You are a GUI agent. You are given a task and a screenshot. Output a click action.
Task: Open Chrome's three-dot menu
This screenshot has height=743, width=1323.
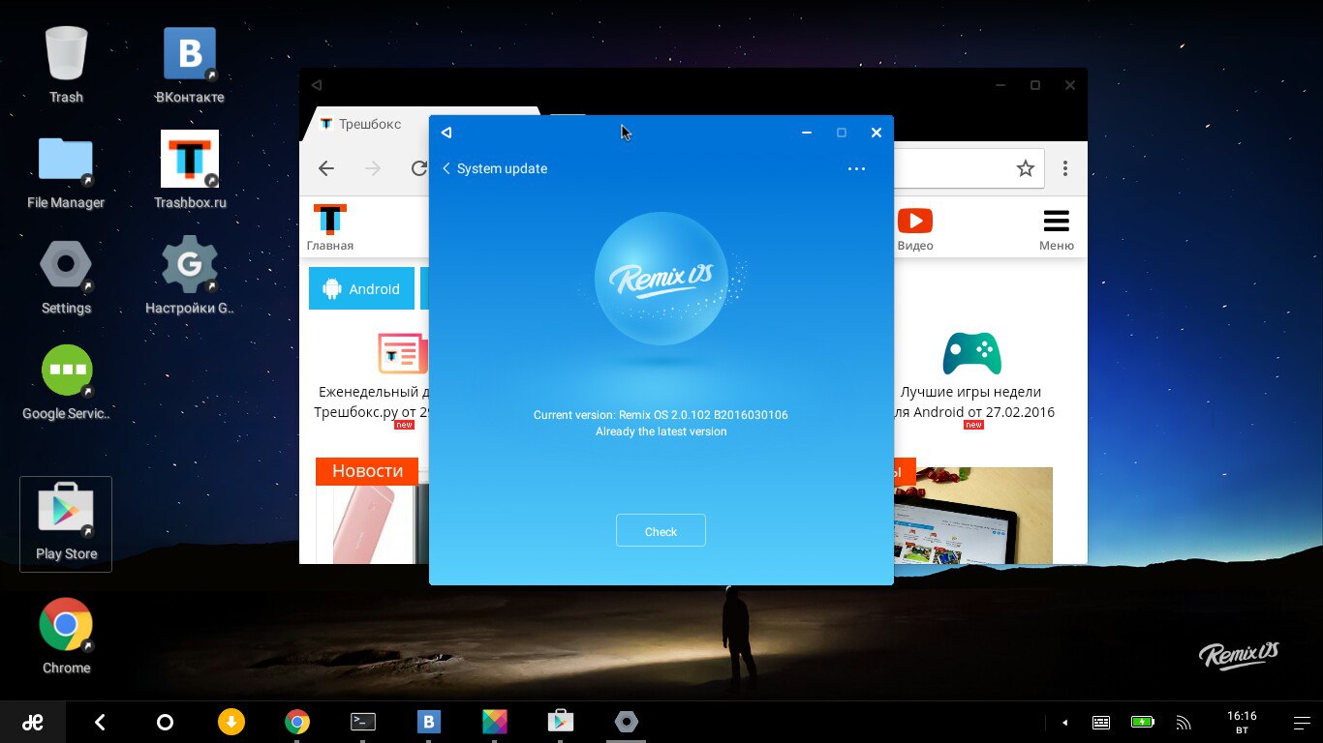(1065, 168)
